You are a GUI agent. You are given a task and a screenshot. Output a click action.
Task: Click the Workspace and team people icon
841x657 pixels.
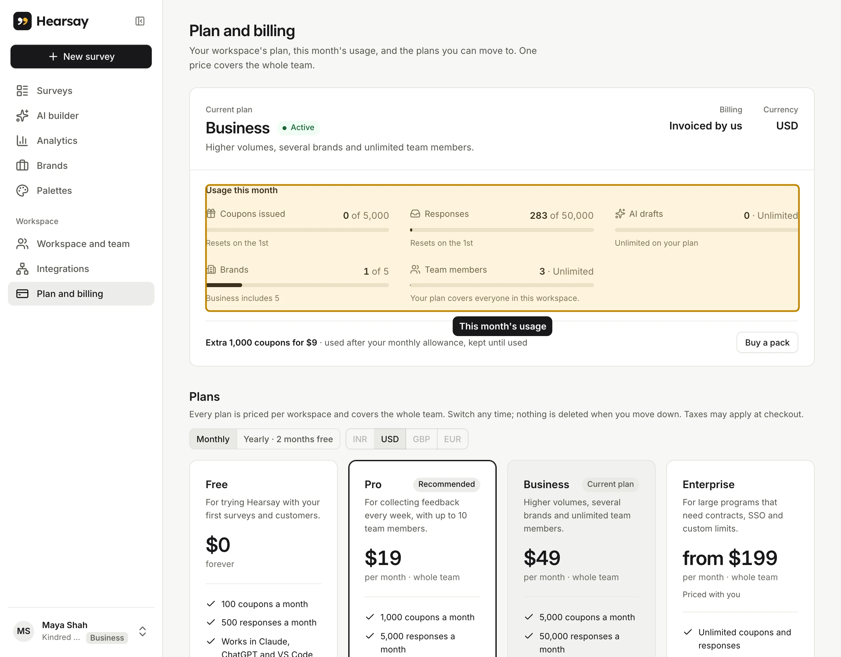[22, 244]
